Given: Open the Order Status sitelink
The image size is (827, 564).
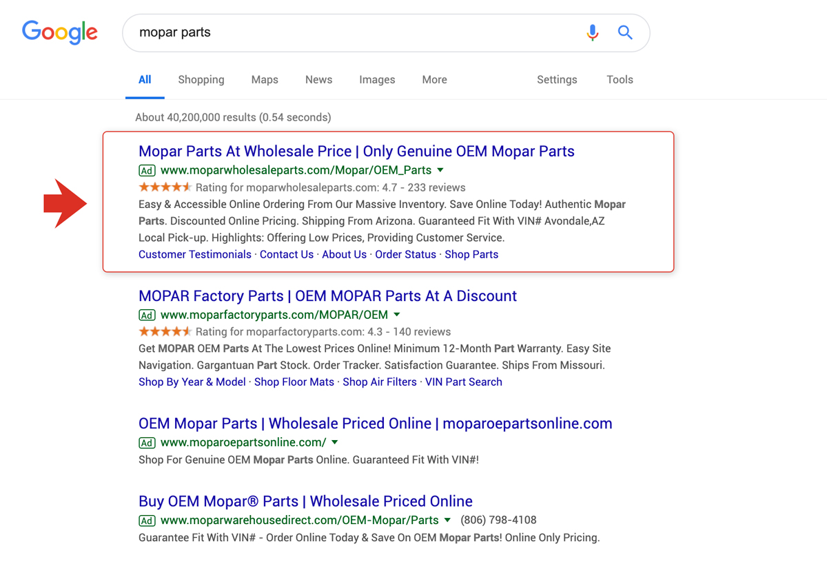Looking at the screenshot, I should (405, 254).
